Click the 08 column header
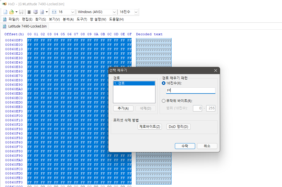This screenshot has width=282, height=187. pyautogui.click(x=83, y=34)
